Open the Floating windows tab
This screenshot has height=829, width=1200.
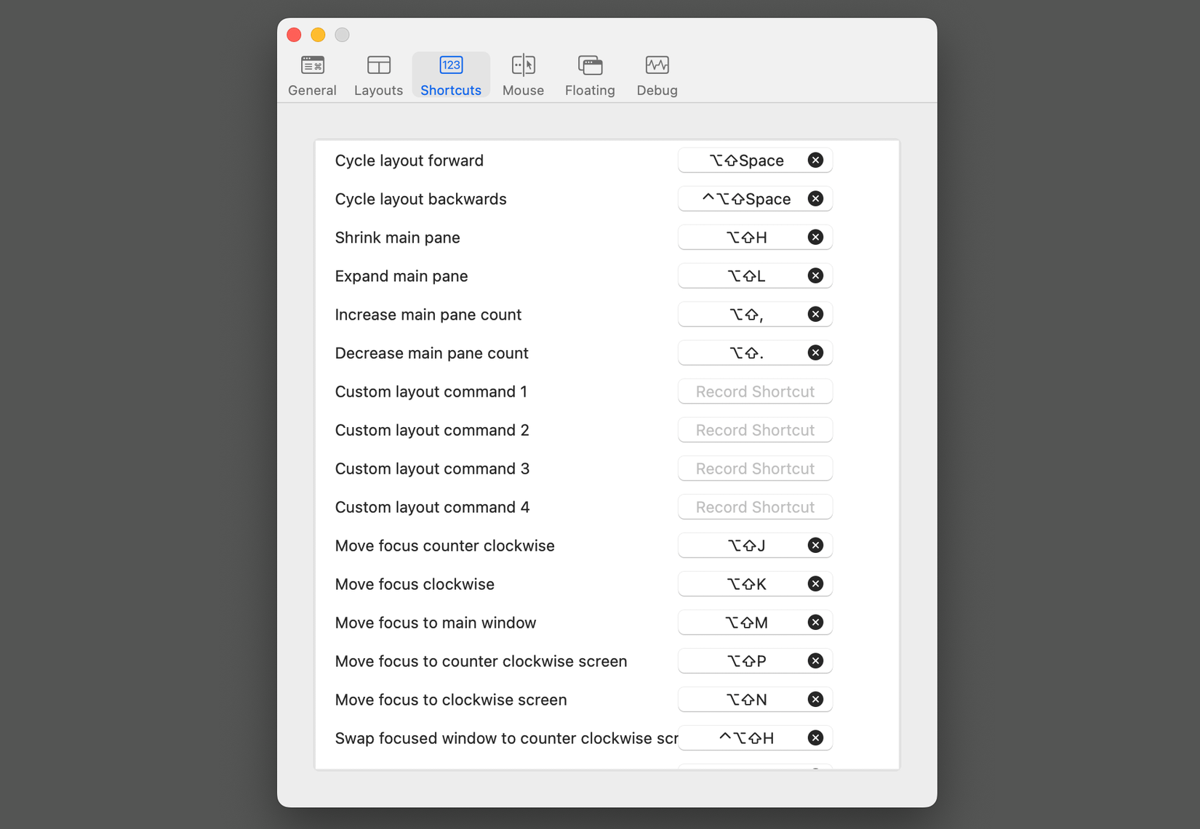590,75
